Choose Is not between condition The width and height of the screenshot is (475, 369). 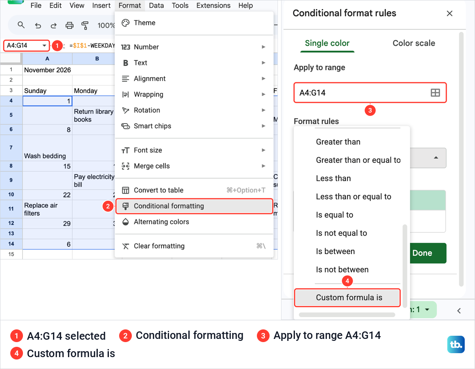348,269
